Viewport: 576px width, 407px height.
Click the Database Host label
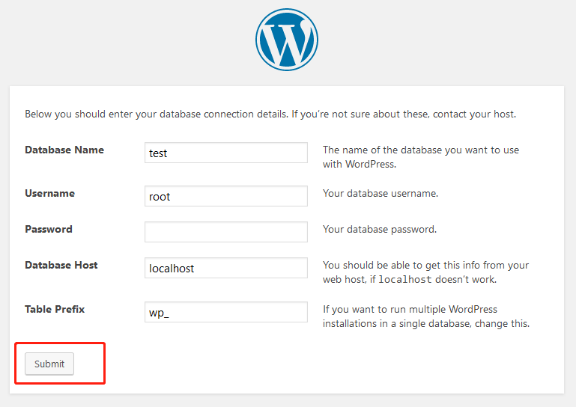(61, 265)
